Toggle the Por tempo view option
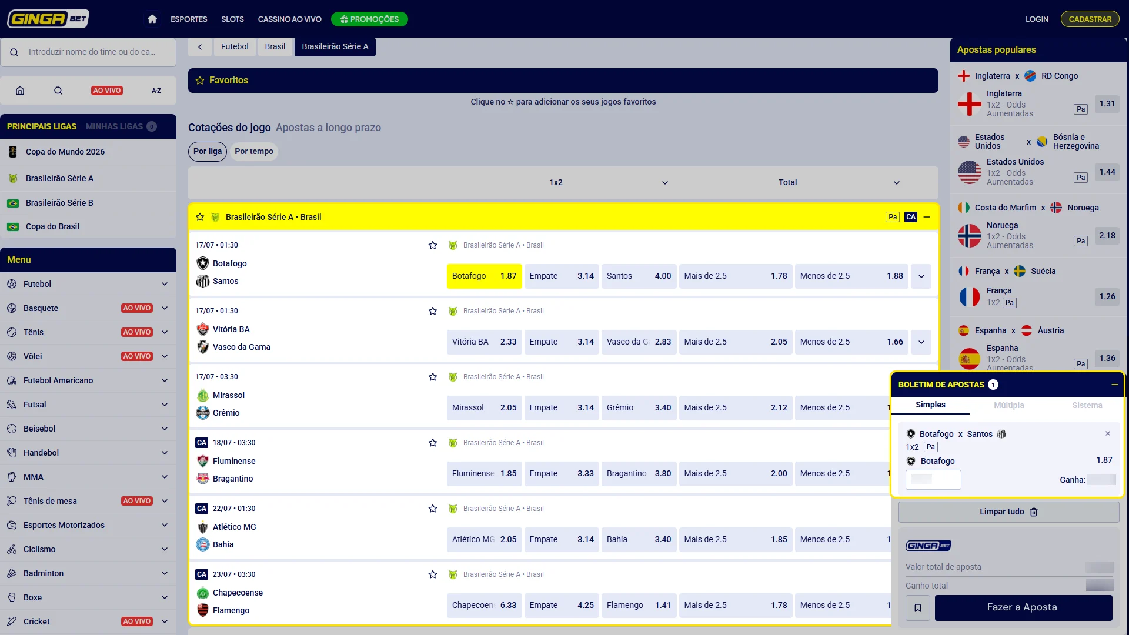This screenshot has width=1129, height=635. [254, 151]
